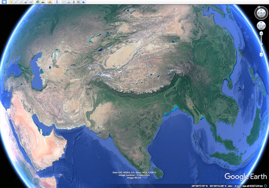The width and height of the screenshot is (269, 188).
Task: Open the planets switcher dropdown
Action: [x=50, y=2]
